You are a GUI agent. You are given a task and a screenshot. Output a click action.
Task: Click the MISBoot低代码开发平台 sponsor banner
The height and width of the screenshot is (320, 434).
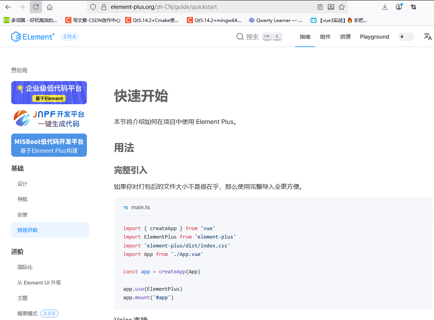[x=49, y=145]
